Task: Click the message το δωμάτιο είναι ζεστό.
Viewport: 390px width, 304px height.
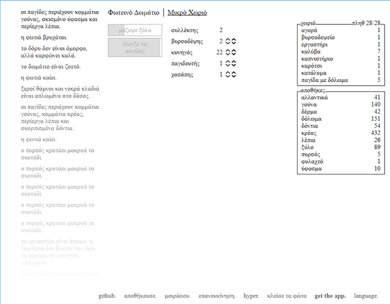Action: 50,67
